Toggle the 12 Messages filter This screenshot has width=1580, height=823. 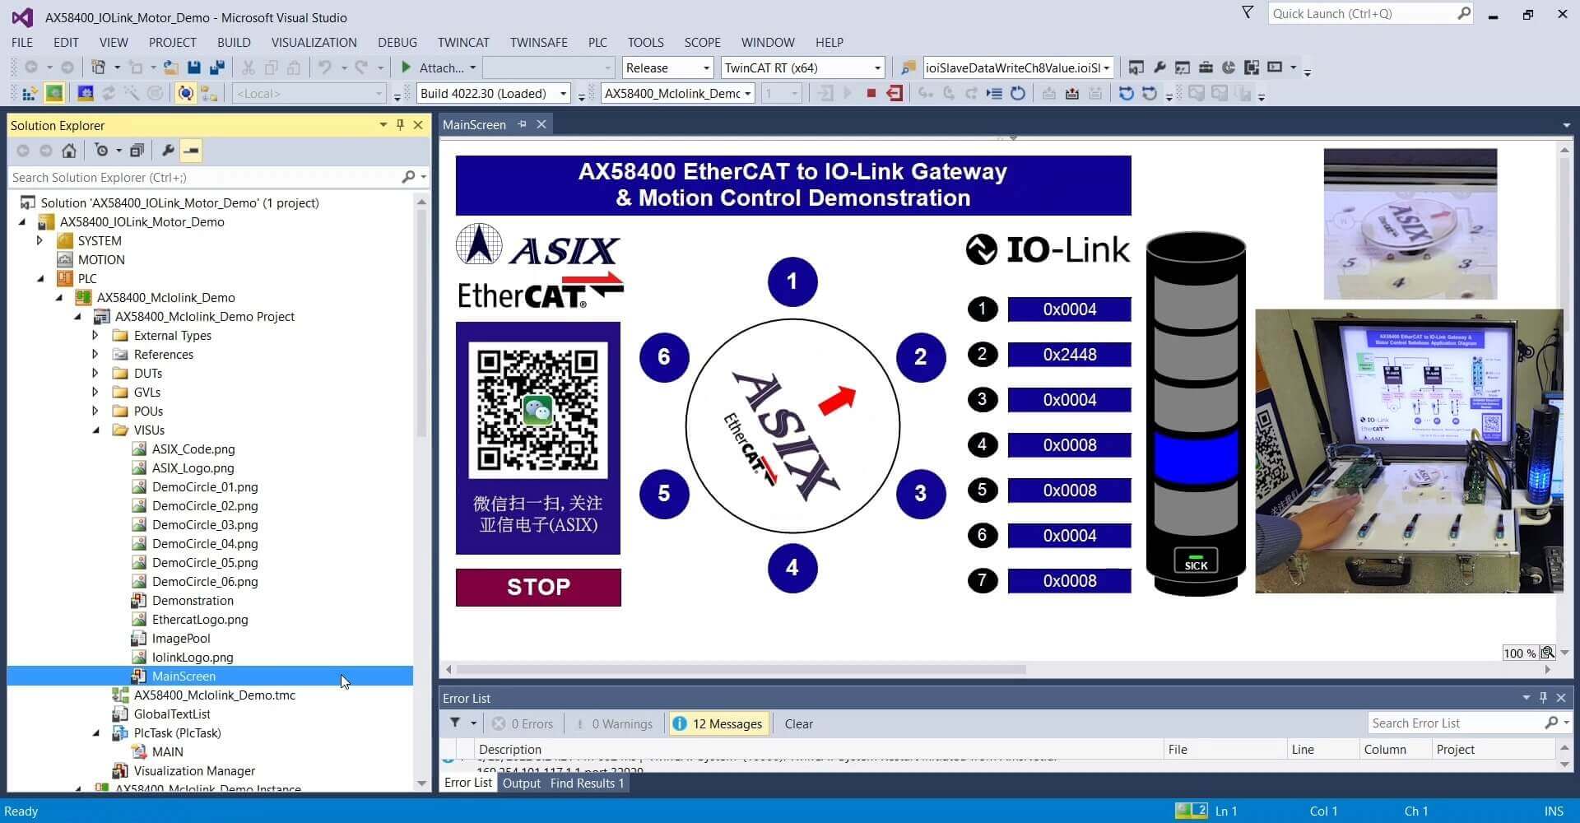718,723
